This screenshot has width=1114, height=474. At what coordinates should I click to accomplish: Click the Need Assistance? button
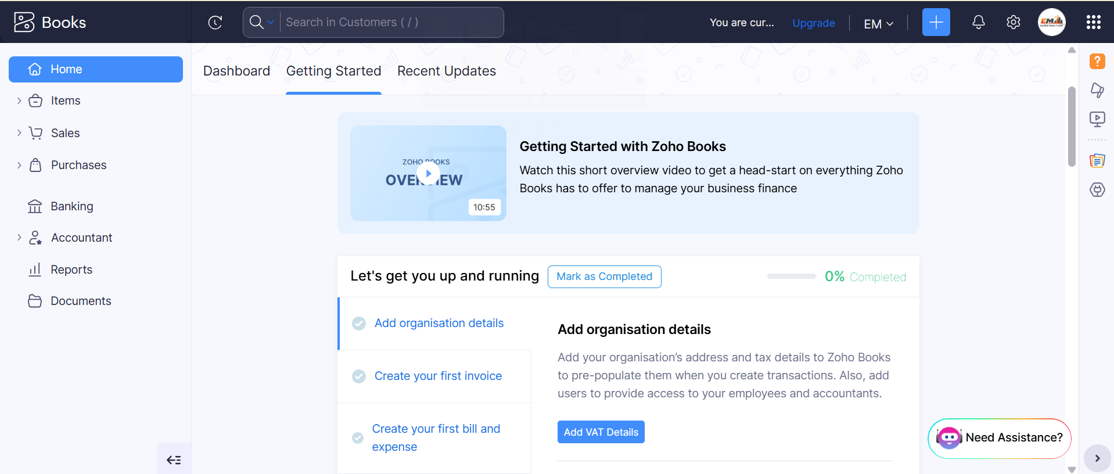click(999, 438)
